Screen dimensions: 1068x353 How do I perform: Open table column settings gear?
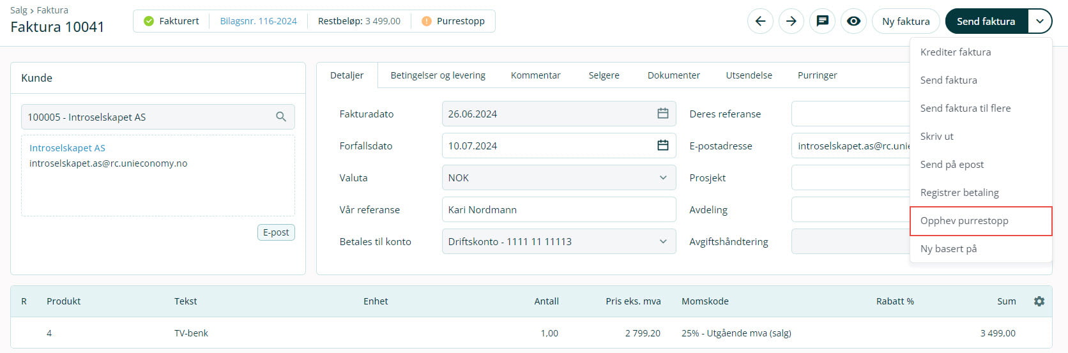click(1039, 301)
